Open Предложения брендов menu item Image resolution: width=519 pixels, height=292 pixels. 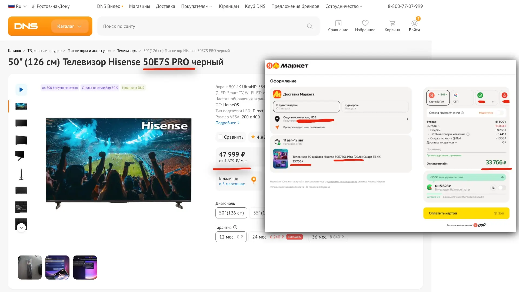295,6
